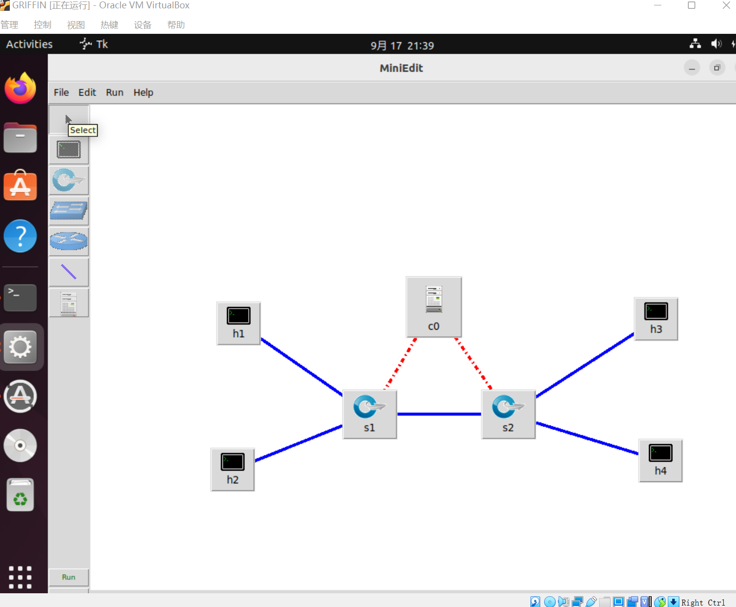Click VirtualBox optical drive status icon

(x=550, y=602)
